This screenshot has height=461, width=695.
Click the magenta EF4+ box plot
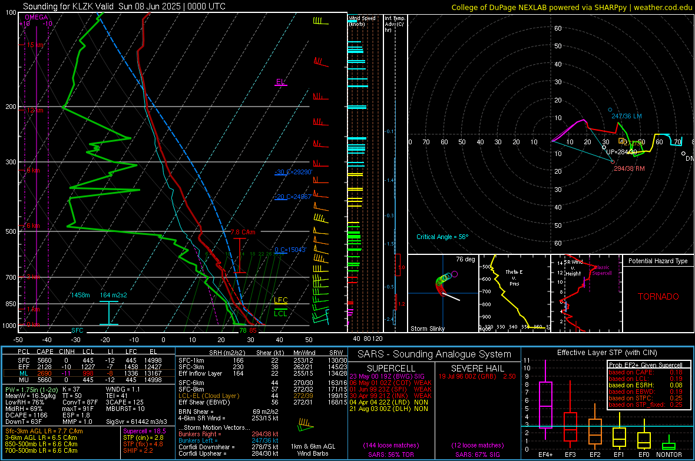click(545, 400)
